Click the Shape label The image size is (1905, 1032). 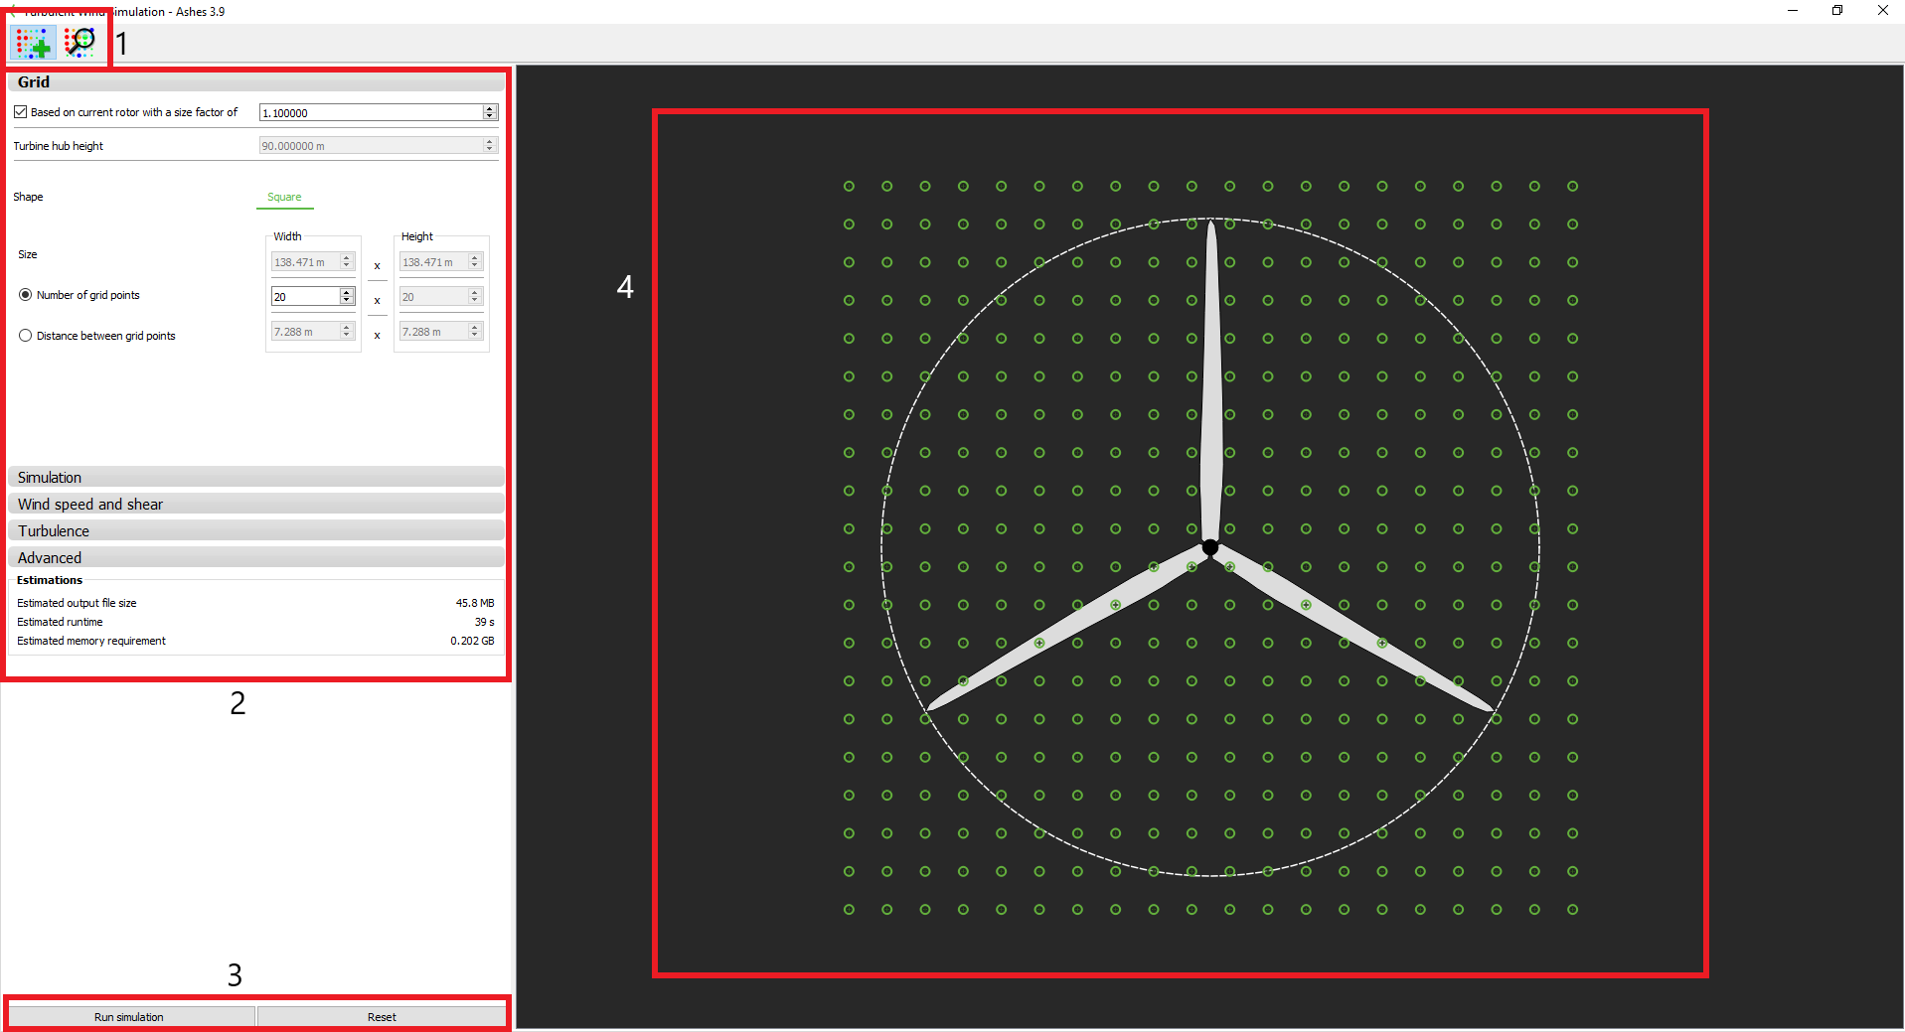28,197
